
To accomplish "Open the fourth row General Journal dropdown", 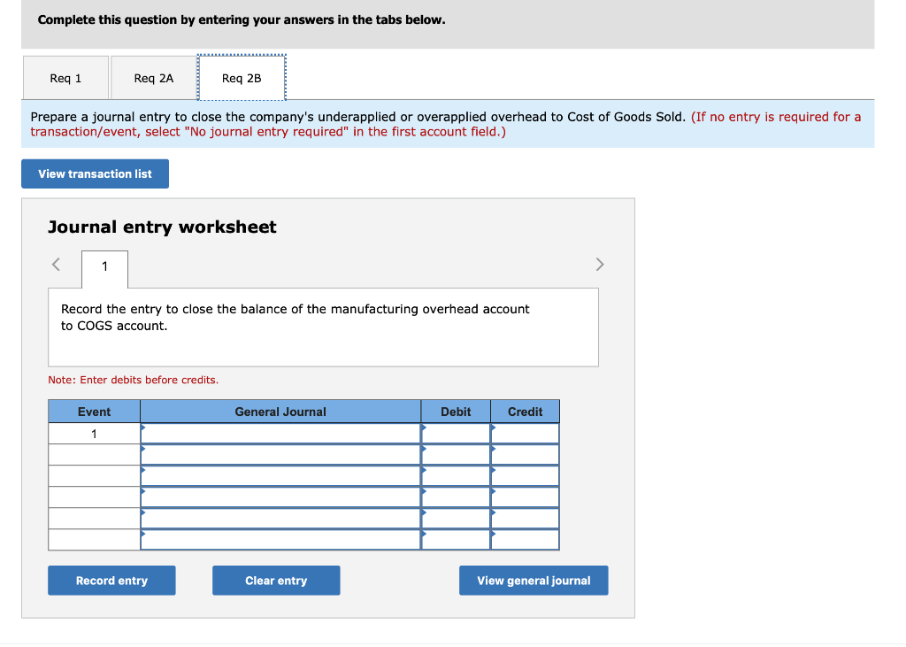I will [142, 494].
